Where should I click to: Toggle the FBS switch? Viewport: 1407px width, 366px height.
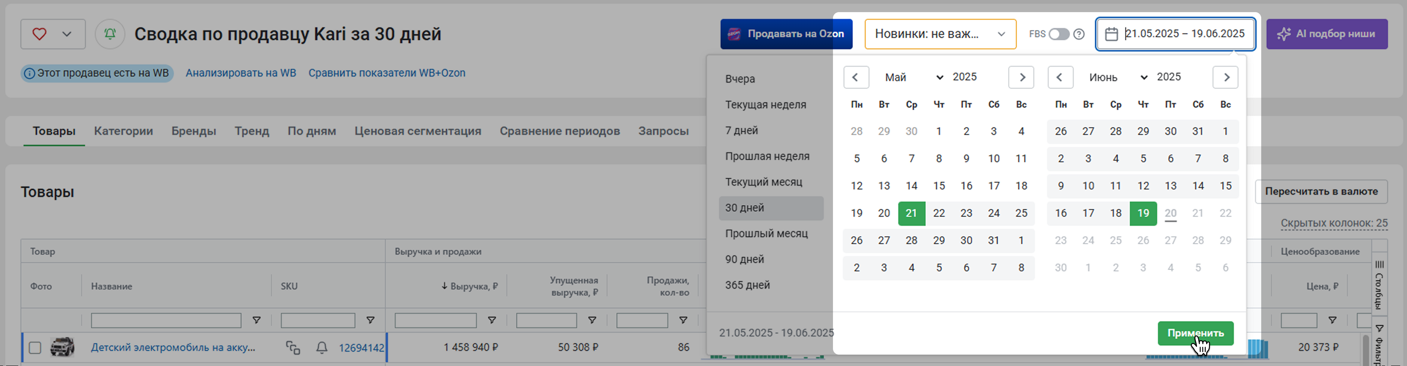(1058, 34)
